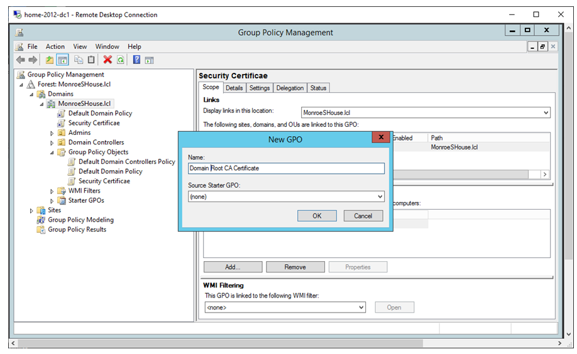Viewport: 577px width, 354px height.
Task: Click Cancel in the New GPO dialog
Action: (x=363, y=216)
